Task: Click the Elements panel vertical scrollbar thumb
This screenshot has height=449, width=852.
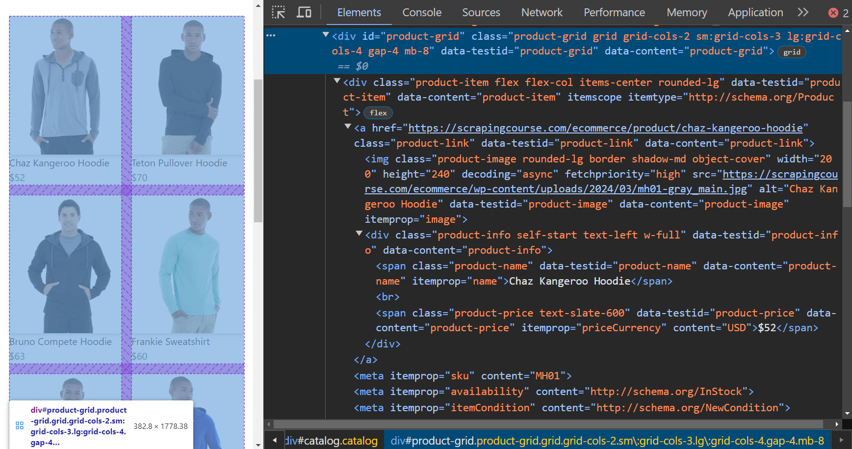Action: tap(847, 154)
